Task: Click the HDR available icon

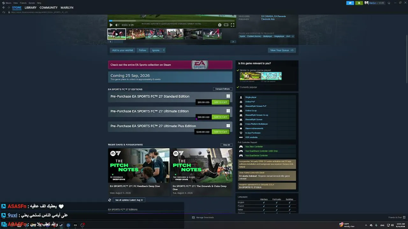Action: pos(241,137)
